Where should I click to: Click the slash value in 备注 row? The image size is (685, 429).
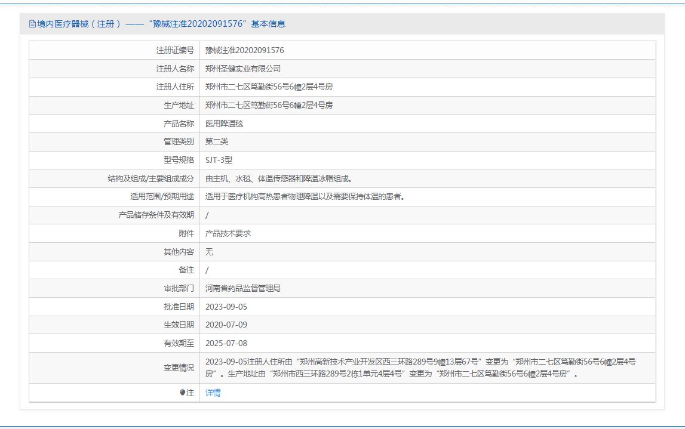[x=207, y=270]
